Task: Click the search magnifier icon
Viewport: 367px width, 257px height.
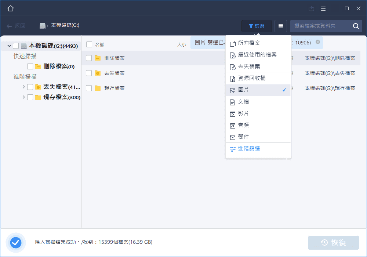Action: coord(356,26)
